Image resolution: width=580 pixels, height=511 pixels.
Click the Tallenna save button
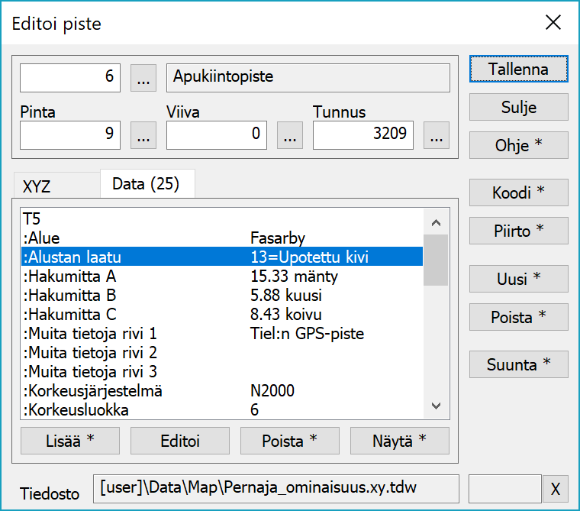click(x=518, y=69)
